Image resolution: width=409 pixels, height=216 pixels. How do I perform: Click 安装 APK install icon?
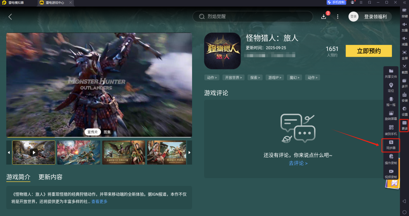(x=404, y=97)
